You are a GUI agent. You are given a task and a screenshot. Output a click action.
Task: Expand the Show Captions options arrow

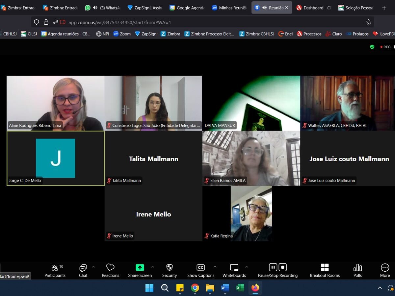click(215, 267)
